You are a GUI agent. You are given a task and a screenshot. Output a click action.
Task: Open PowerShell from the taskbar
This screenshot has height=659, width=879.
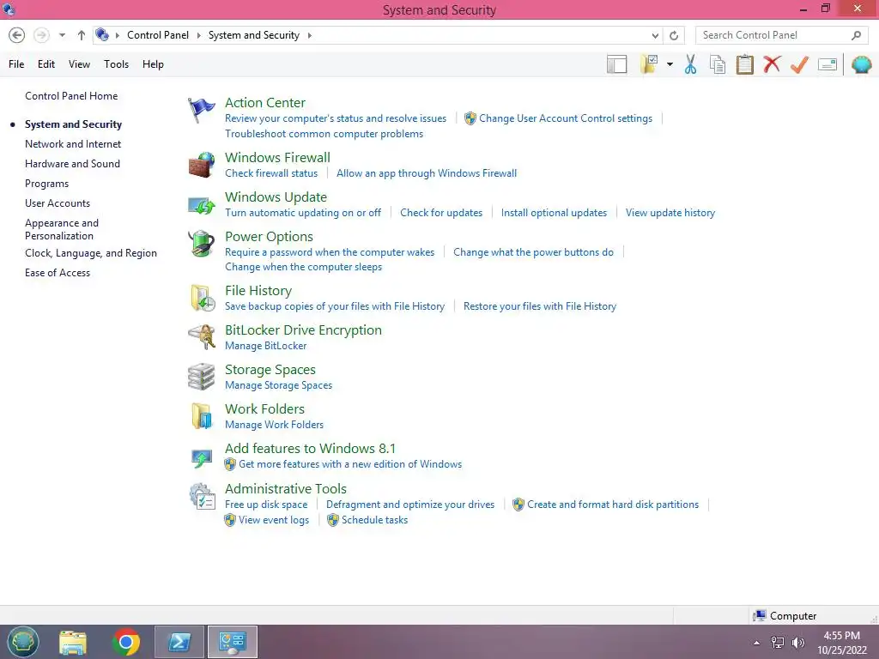coord(179,642)
